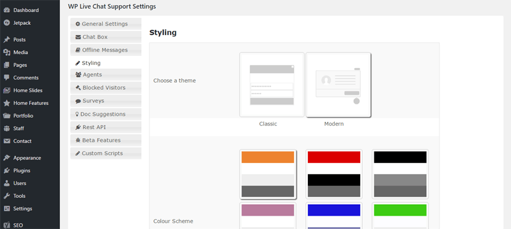Viewport: 511px width, 229px height.
Task: Click the Modern theme label
Action: pyautogui.click(x=334, y=124)
